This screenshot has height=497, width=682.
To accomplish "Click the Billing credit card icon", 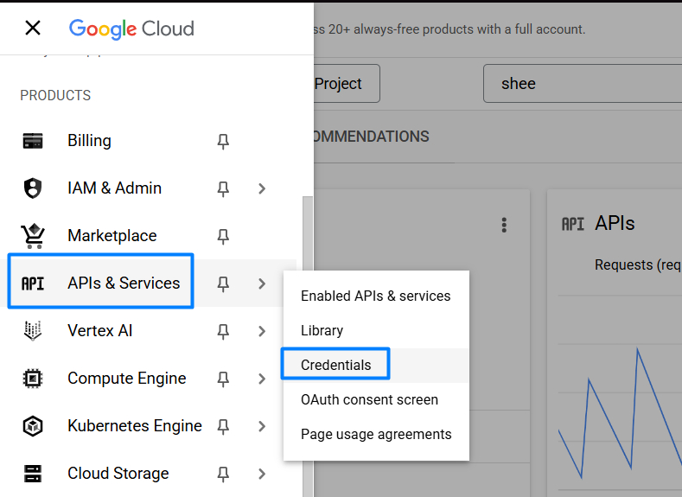I will tap(33, 141).
